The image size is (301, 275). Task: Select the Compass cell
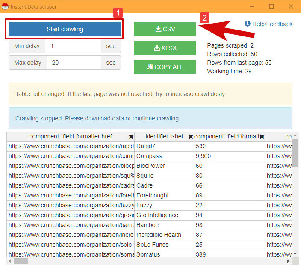164,156
